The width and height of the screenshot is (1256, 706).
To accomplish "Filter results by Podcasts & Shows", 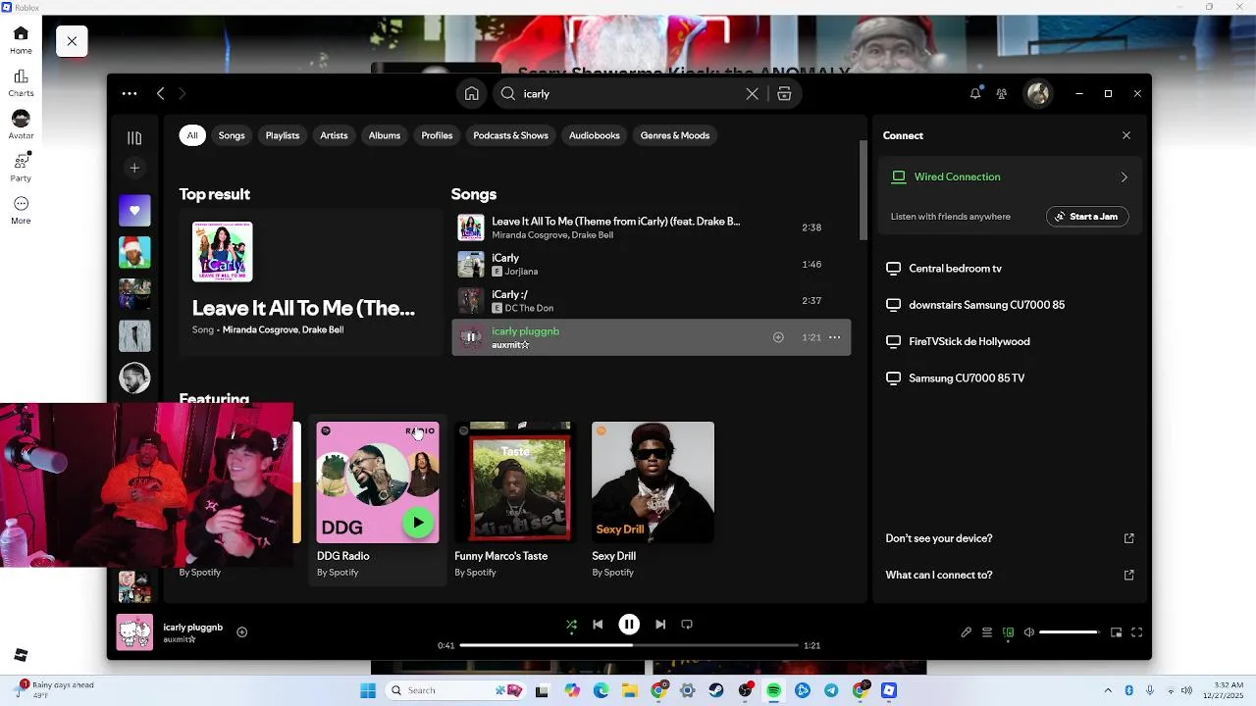I will tap(510, 135).
